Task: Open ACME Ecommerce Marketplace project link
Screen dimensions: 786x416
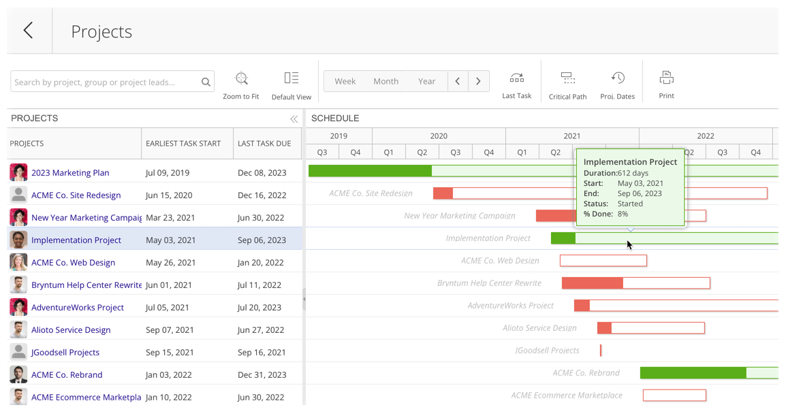Action: (x=87, y=397)
